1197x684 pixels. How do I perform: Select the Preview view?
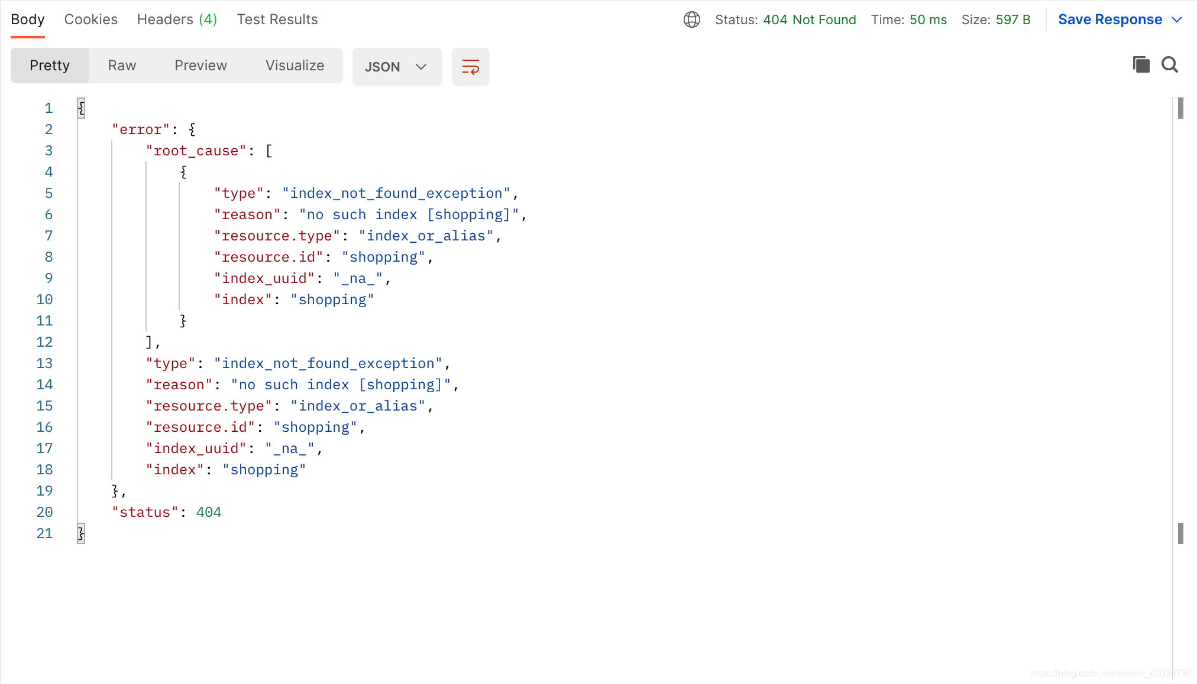(200, 66)
